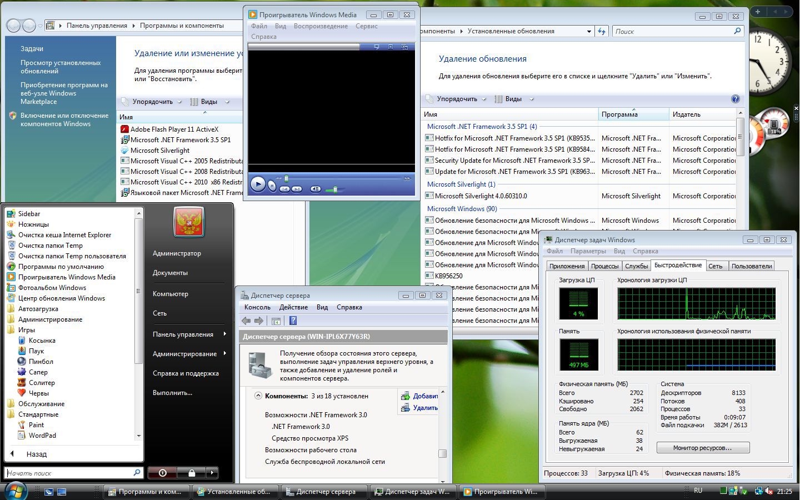Viewport: 800px width, 500px height.
Task: Open Sidebar from the Start menu programs list
Action: click(x=29, y=214)
